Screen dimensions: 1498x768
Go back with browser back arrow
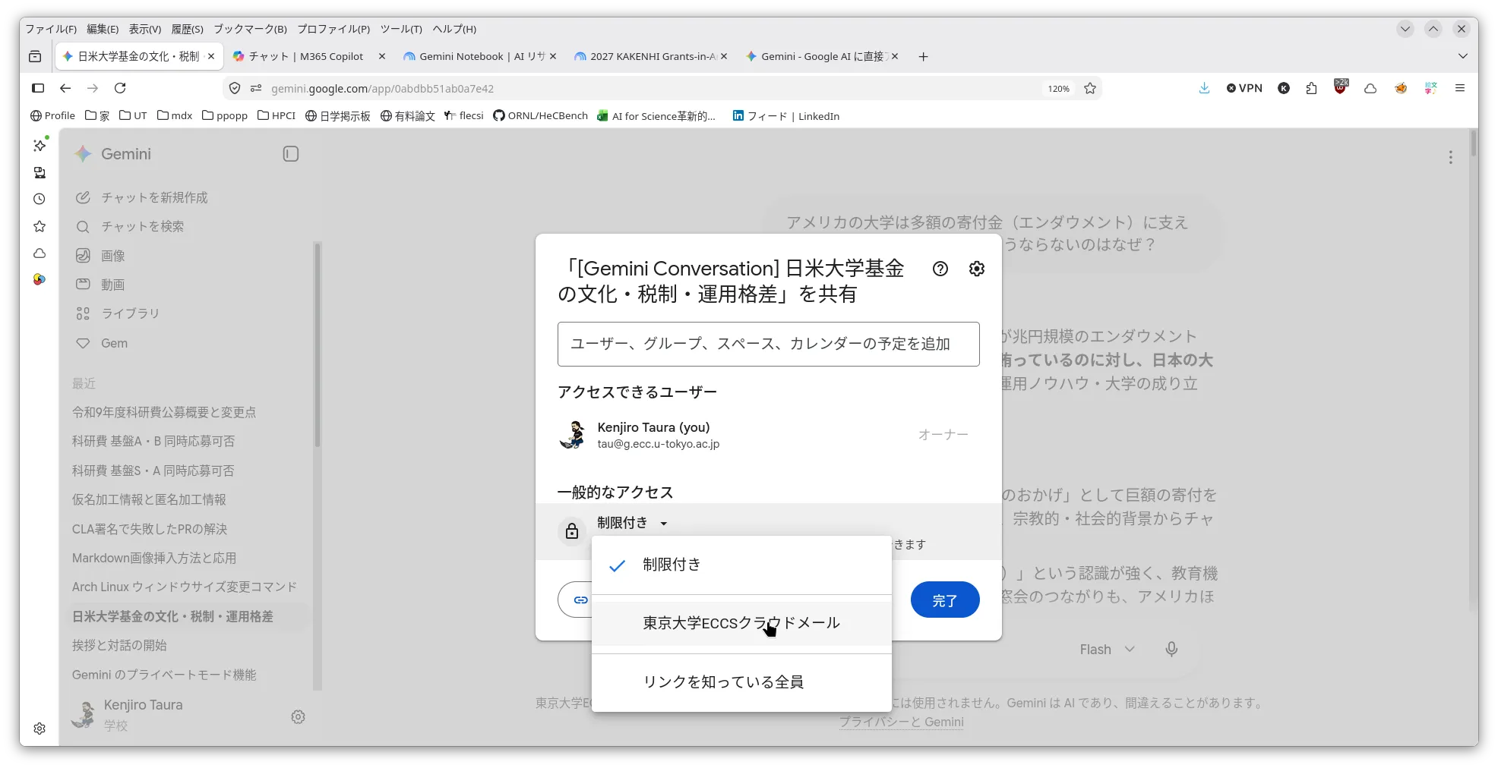pyautogui.click(x=65, y=88)
